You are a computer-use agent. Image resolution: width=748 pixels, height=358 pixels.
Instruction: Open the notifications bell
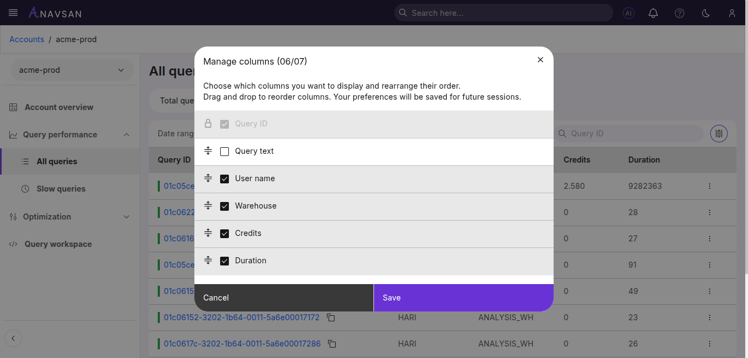tap(653, 13)
